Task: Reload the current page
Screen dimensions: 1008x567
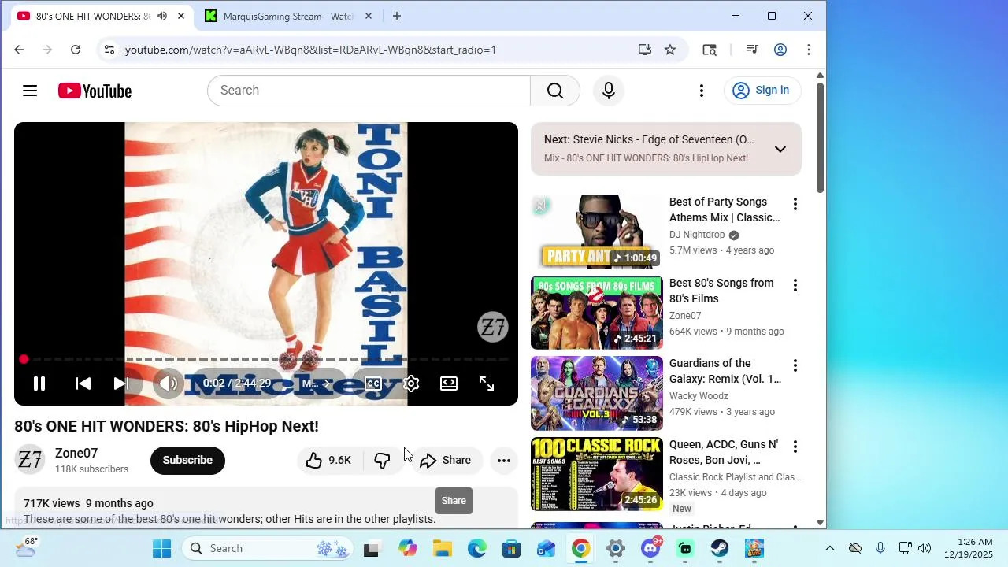Action: click(x=76, y=50)
